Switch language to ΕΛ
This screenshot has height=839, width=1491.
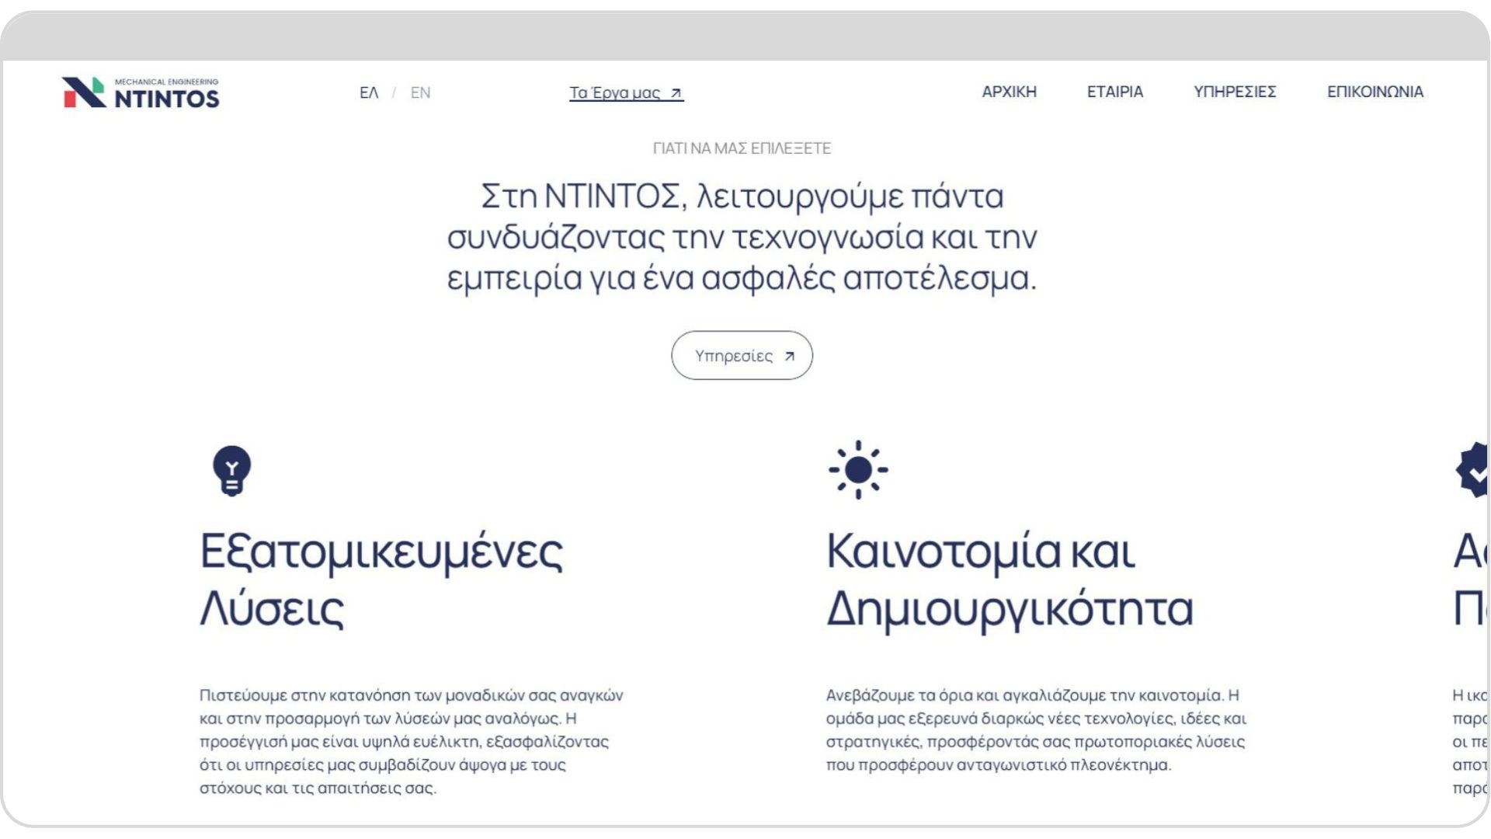pos(369,92)
